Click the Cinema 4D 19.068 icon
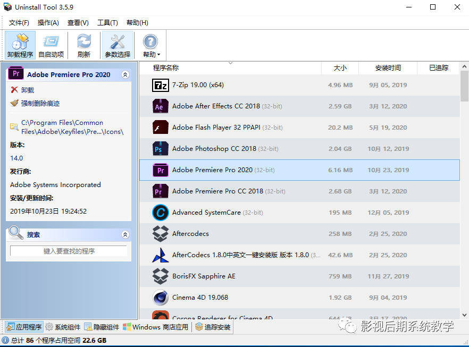This screenshot has height=347, width=469. [x=161, y=298]
